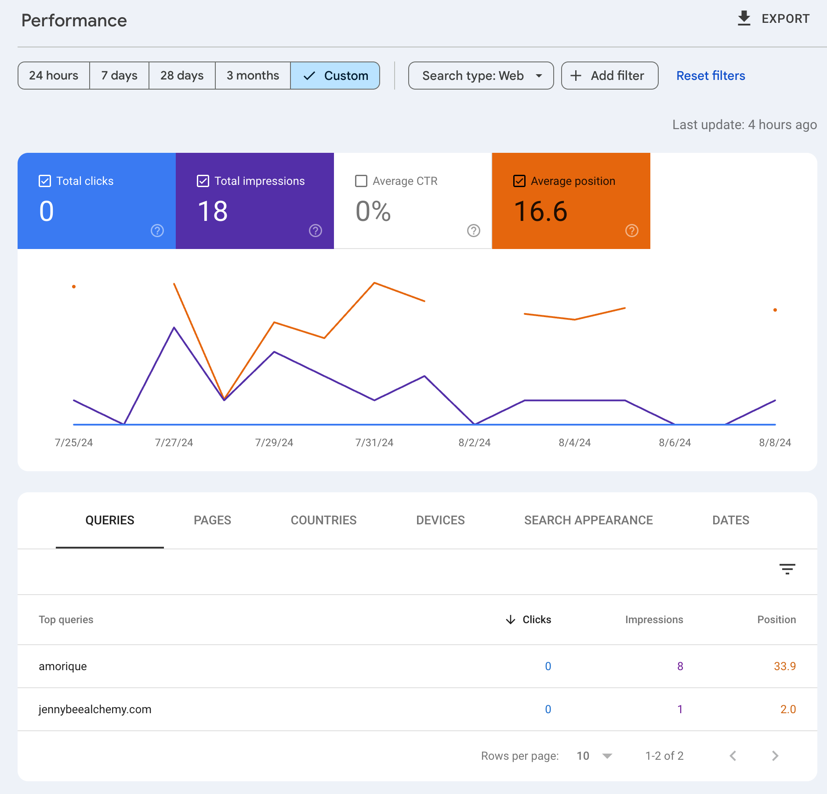Image resolution: width=827 pixels, height=794 pixels.
Task: Open help icon on Total clicks card
Action: [157, 231]
